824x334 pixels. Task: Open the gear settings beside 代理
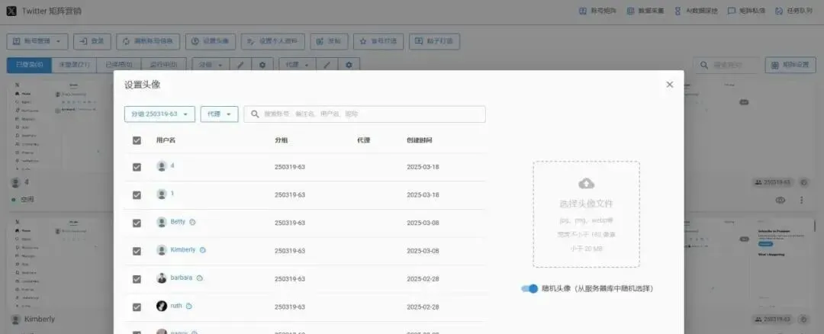point(349,65)
